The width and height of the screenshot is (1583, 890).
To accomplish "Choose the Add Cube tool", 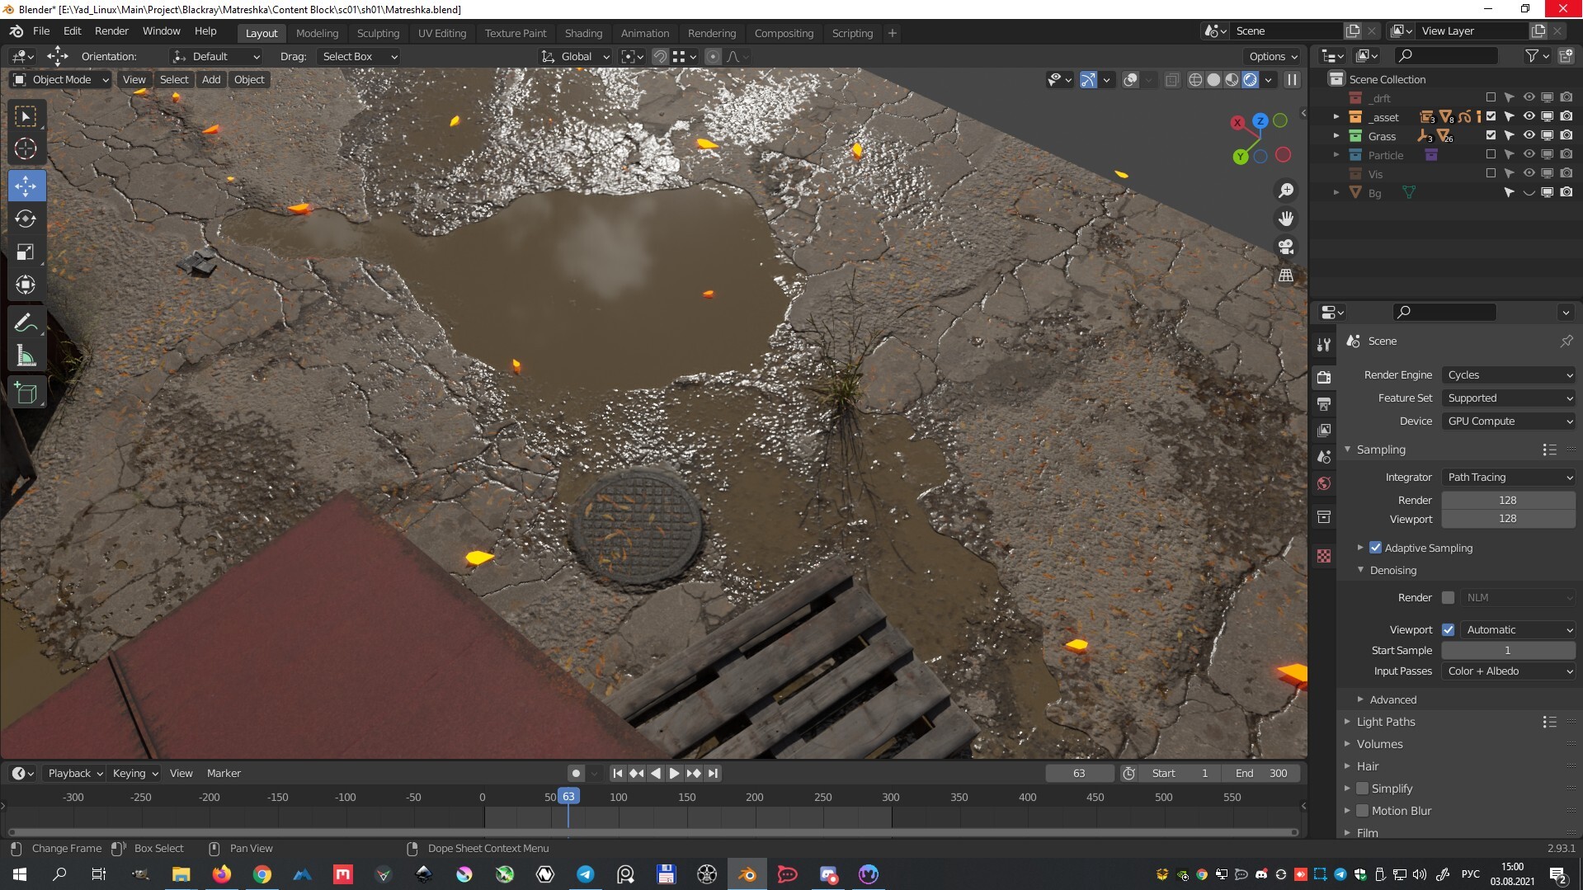I will [x=26, y=393].
